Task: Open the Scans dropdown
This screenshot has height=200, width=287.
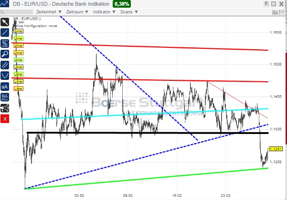Action: (129, 12)
